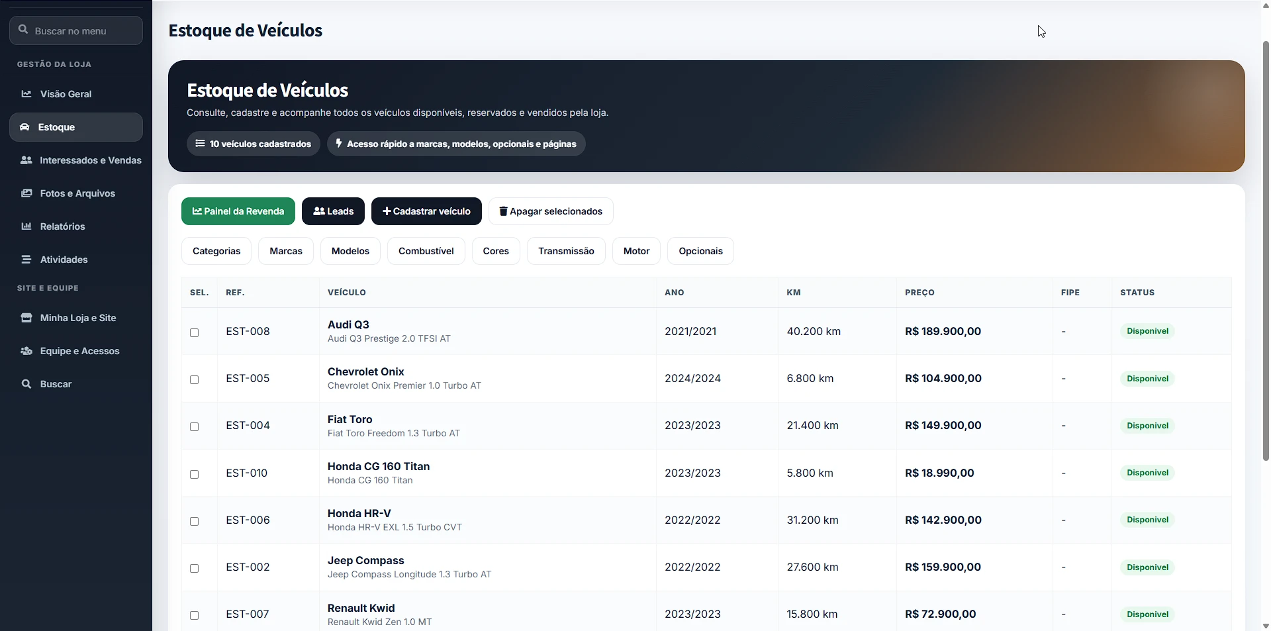Screen dimensions: 1271x631
Task: Click the KM column header
Action: 793,292
